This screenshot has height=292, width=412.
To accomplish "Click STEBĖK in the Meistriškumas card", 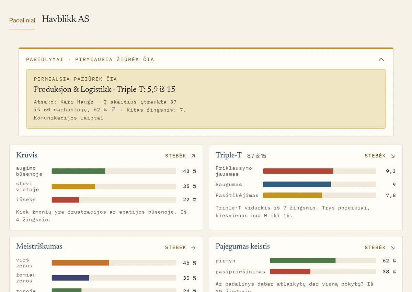I will [175, 247].
